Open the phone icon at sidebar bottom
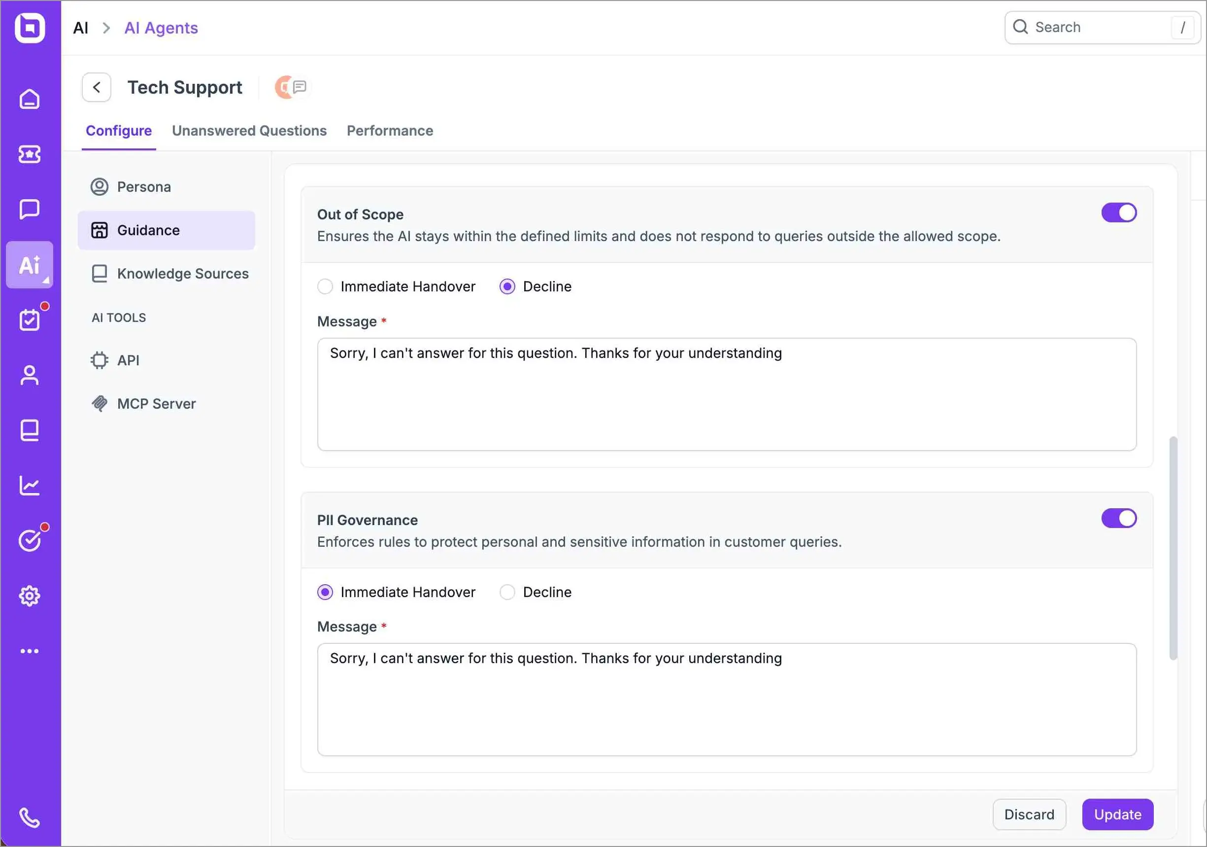This screenshot has width=1207, height=847. point(29,817)
